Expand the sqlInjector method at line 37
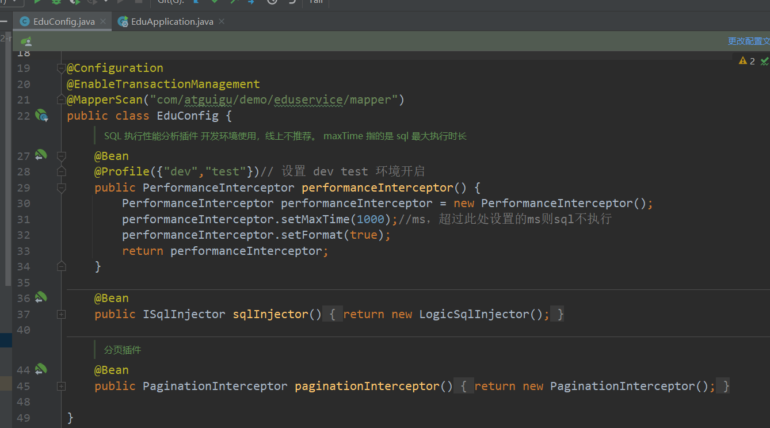770x428 pixels. coord(62,314)
